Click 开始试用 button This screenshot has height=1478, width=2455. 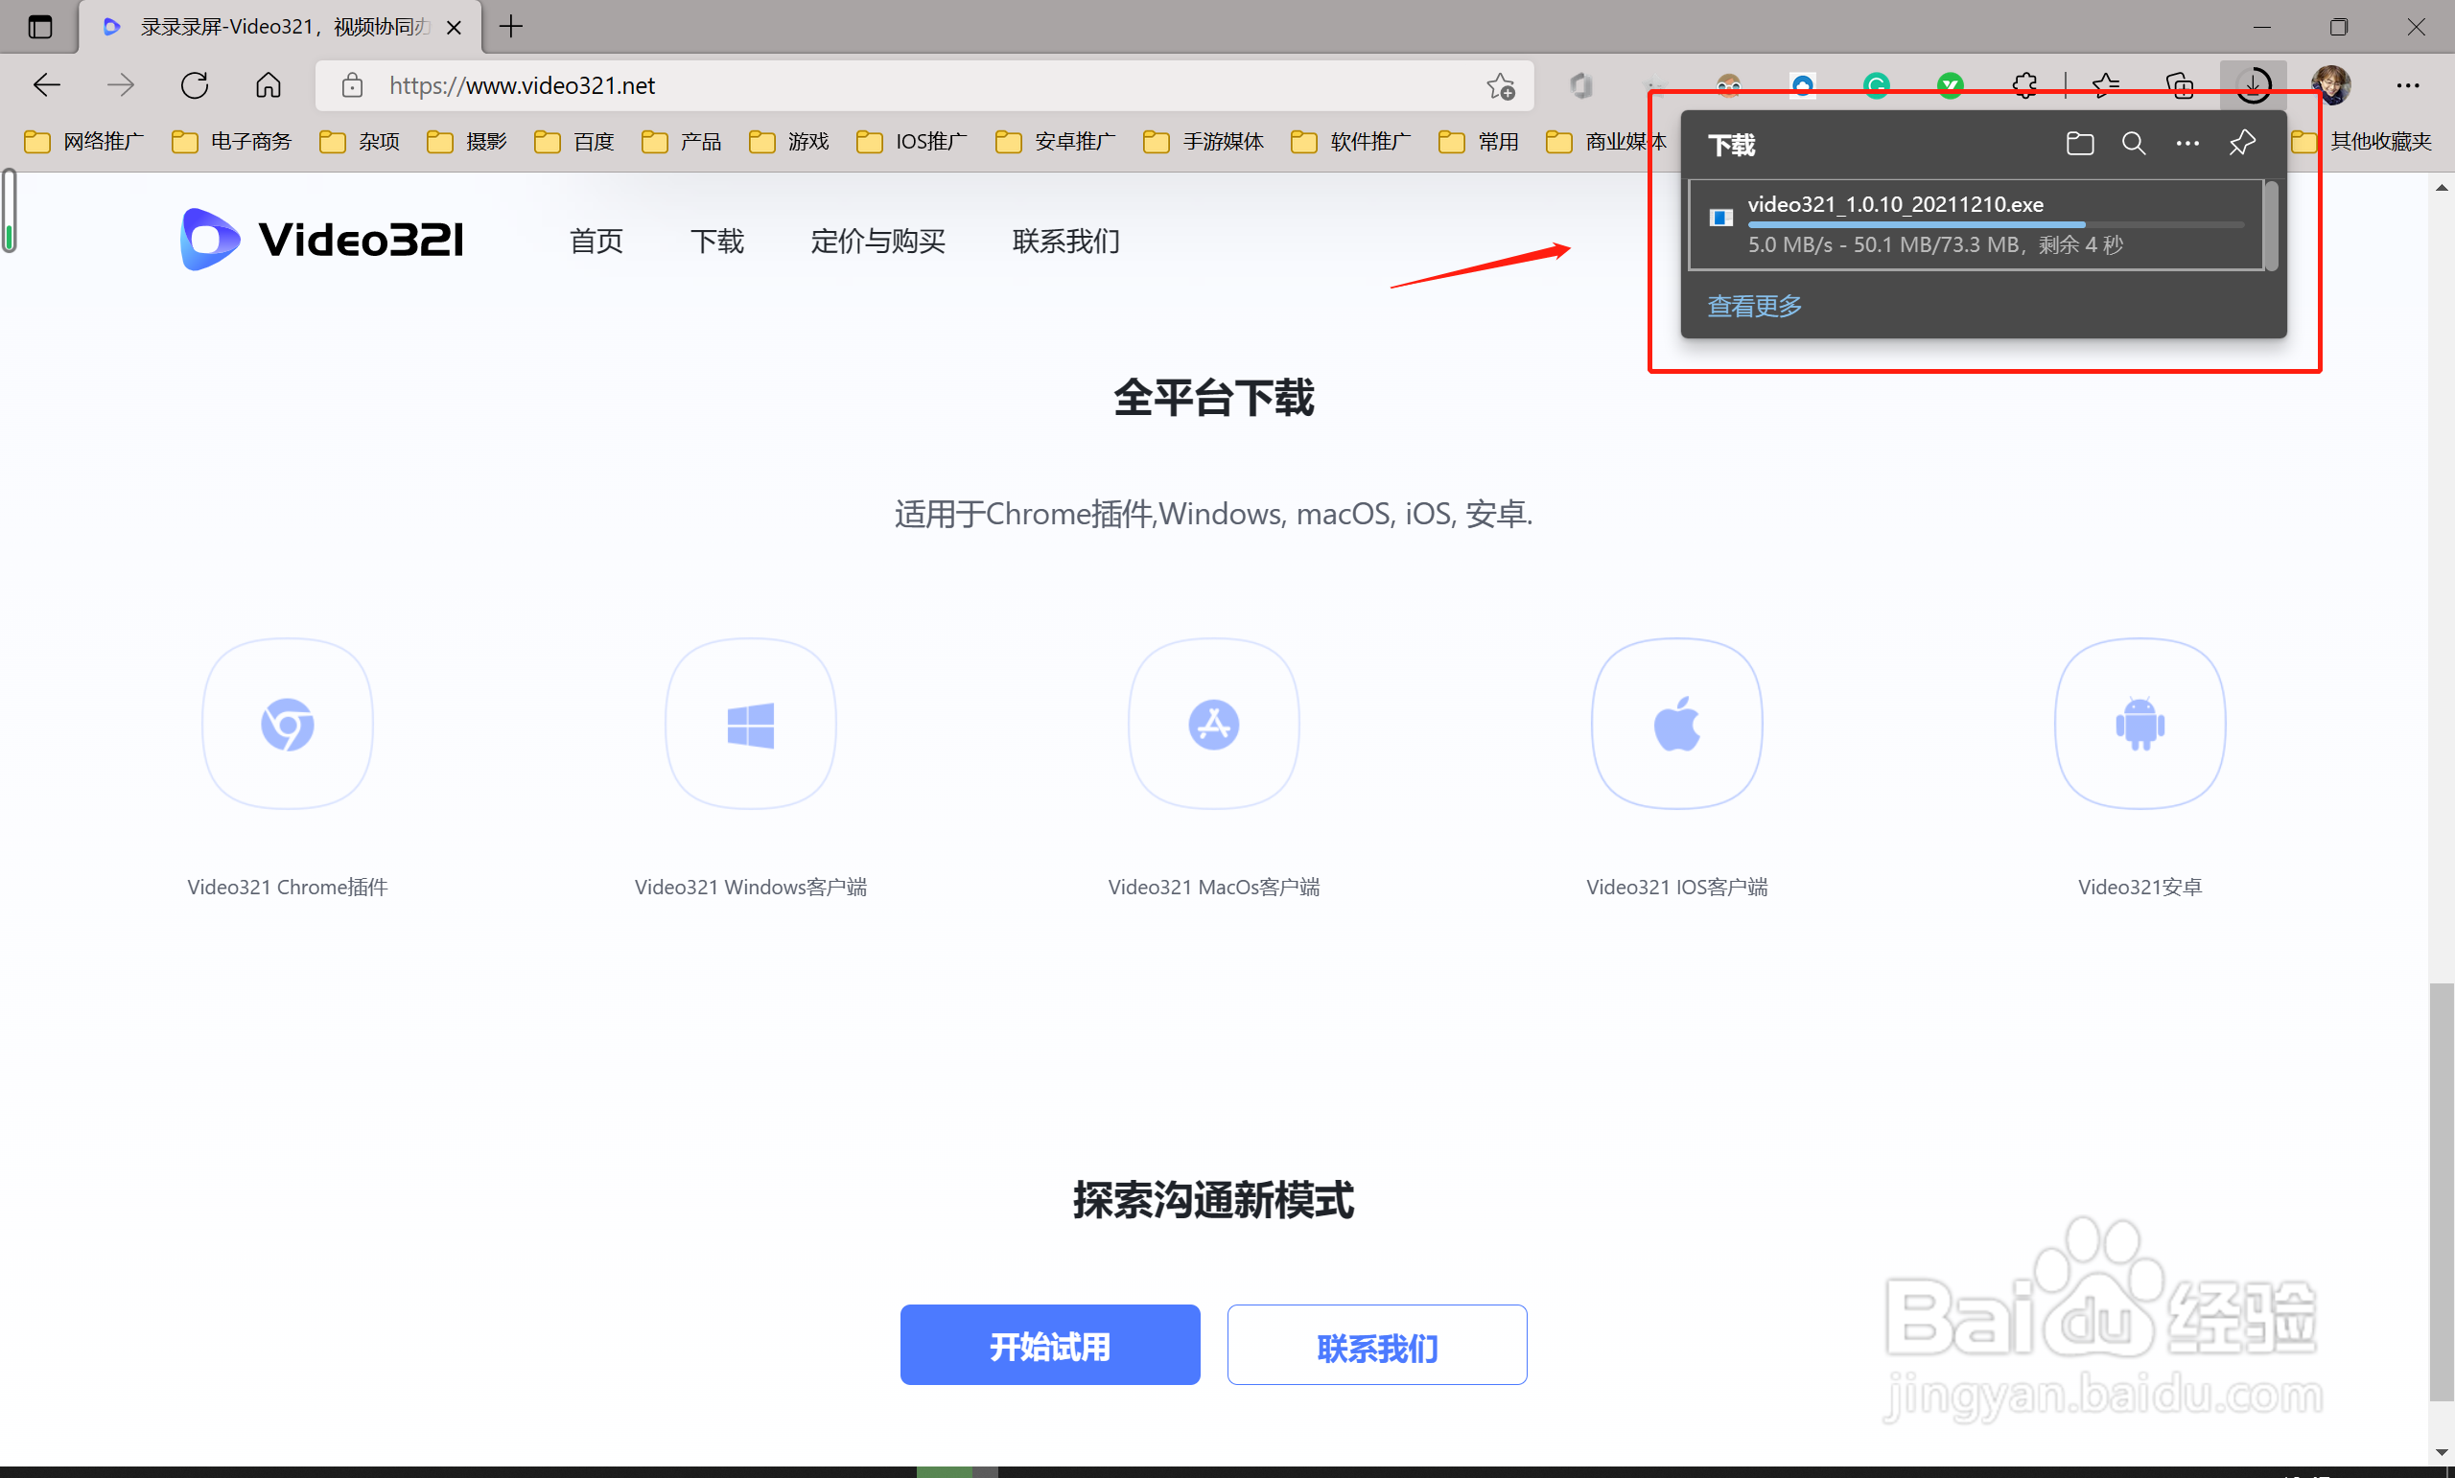coord(1049,1345)
